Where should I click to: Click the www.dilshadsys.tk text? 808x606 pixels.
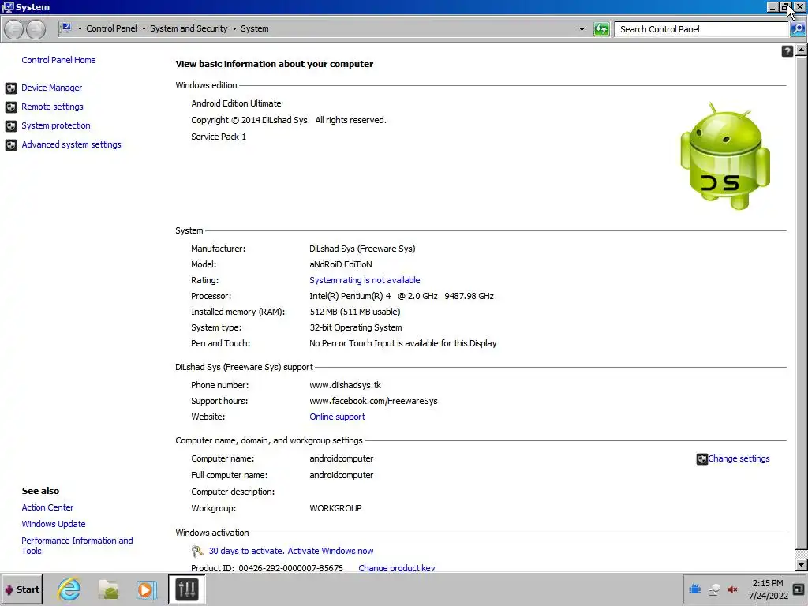(x=345, y=385)
